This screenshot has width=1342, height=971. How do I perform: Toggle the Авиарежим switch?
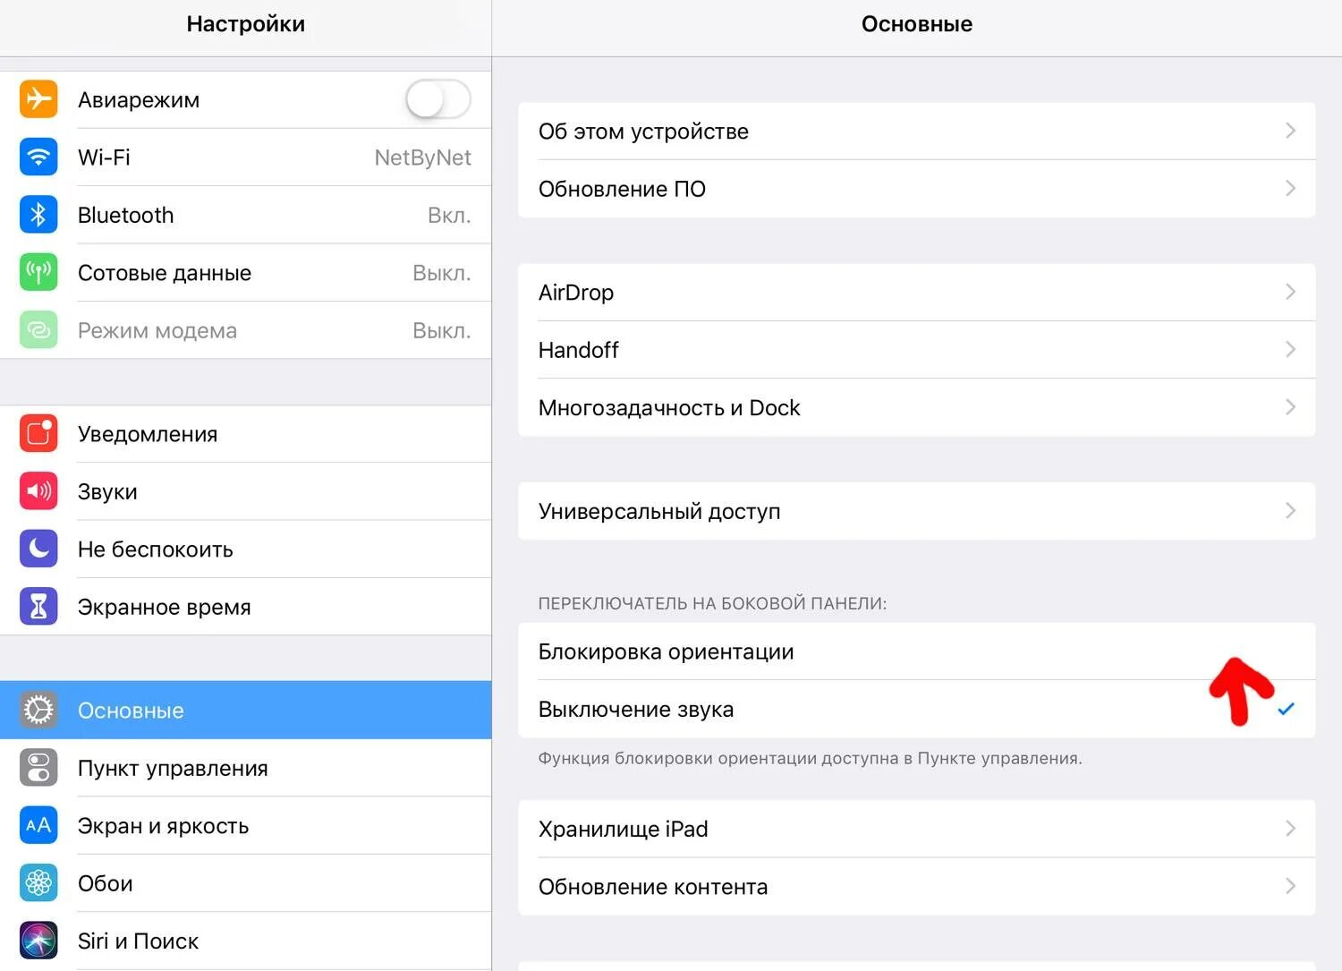pos(437,99)
